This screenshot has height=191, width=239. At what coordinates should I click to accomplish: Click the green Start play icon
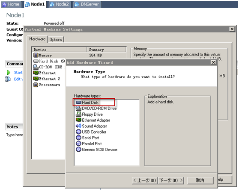click(x=9, y=73)
